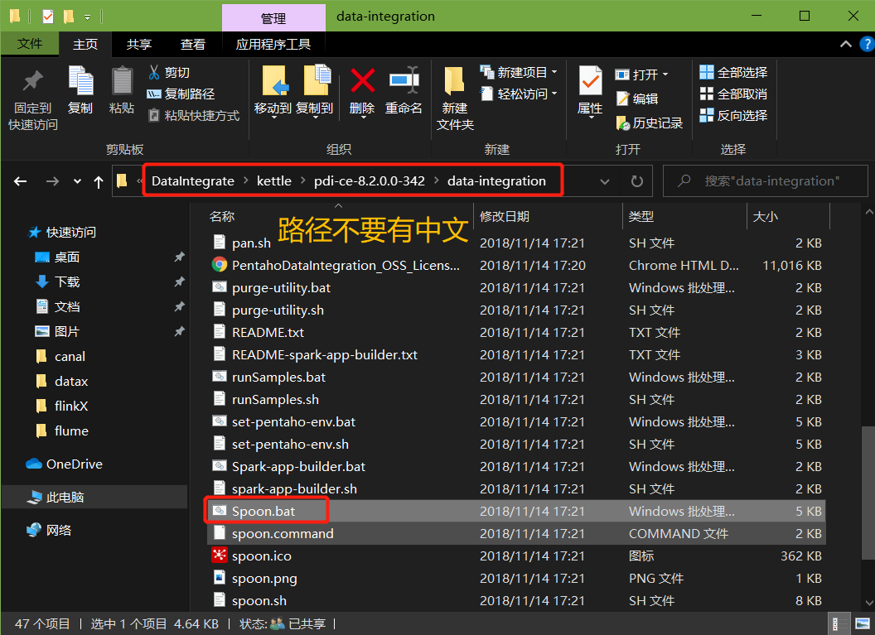This screenshot has width=875, height=635.
Task: Click New Folder (新建文件夹) icon
Action: tap(455, 81)
